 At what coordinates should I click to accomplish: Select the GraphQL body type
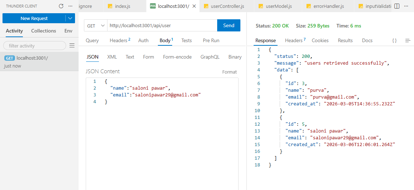(x=210, y=57)
